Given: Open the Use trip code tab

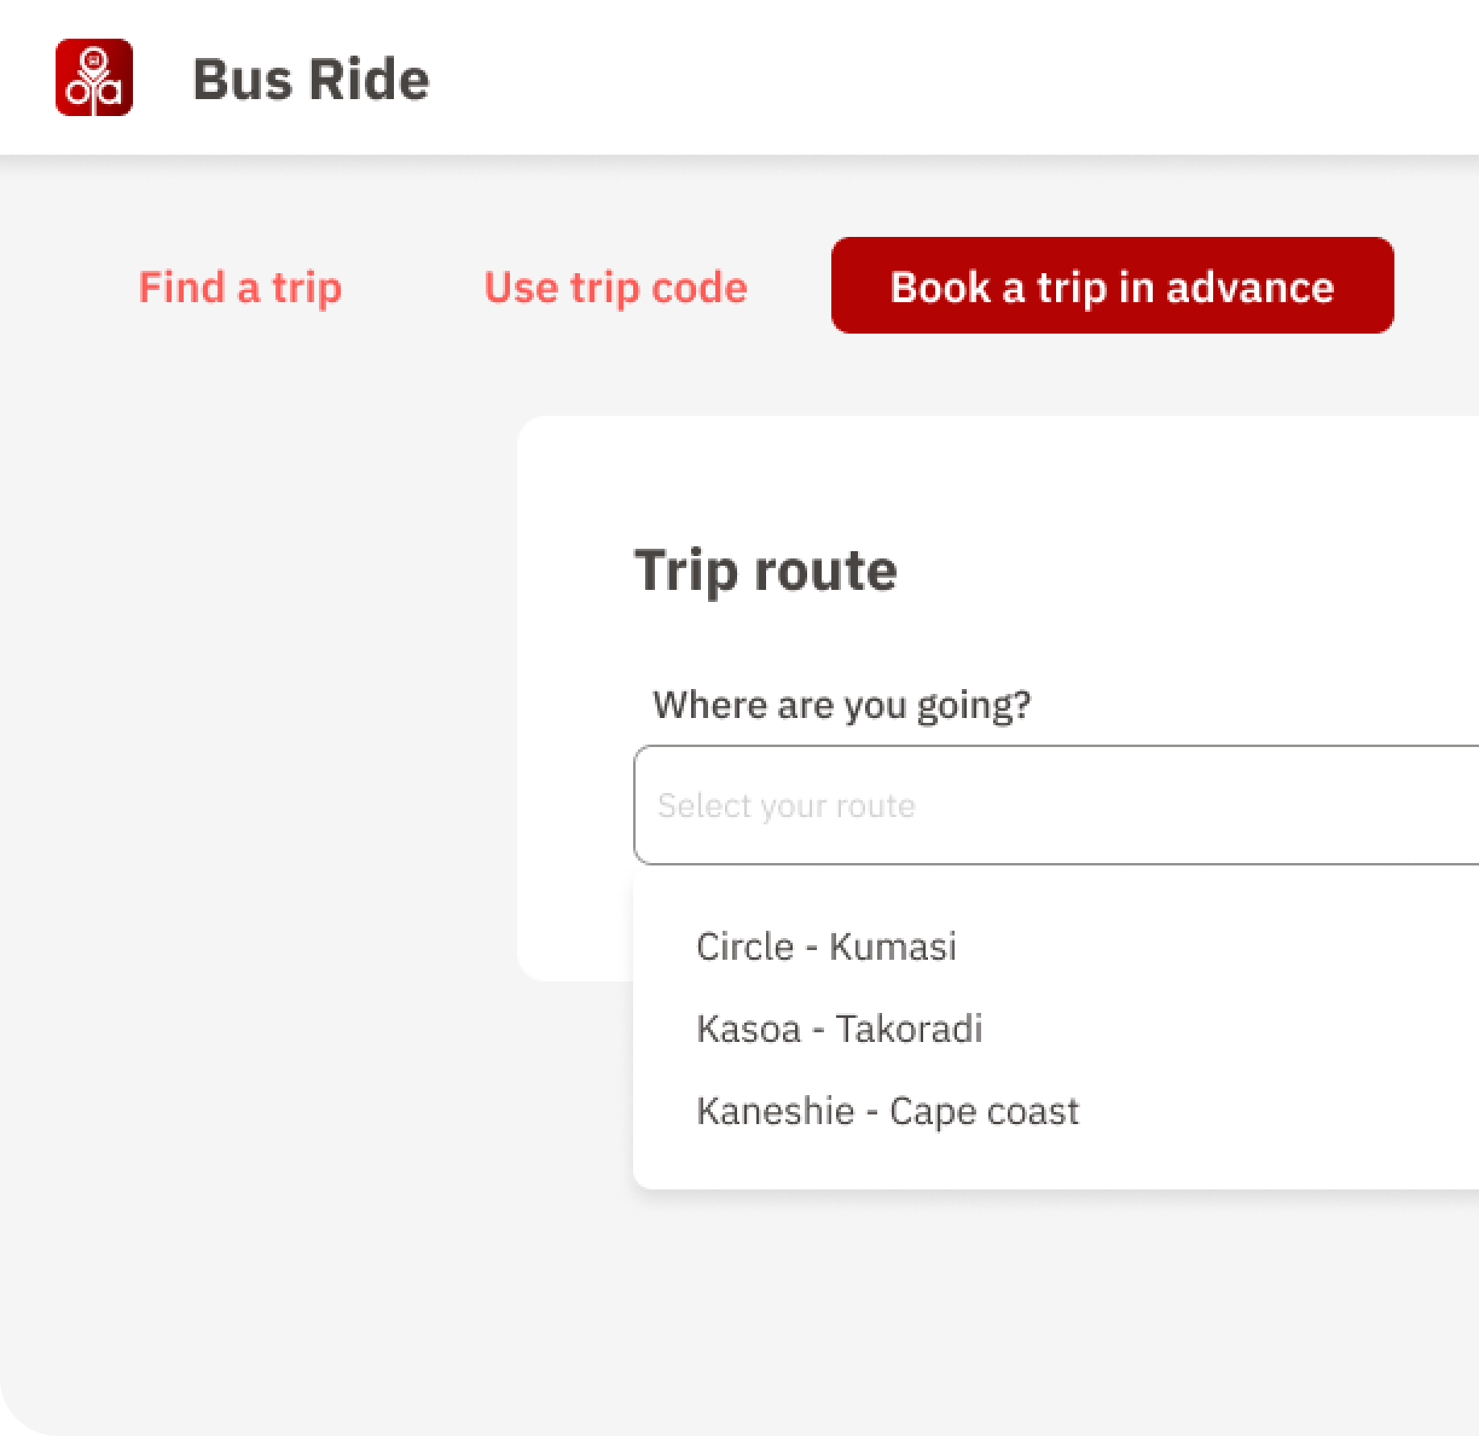Looking at the screenshot, I should [615, 288].
